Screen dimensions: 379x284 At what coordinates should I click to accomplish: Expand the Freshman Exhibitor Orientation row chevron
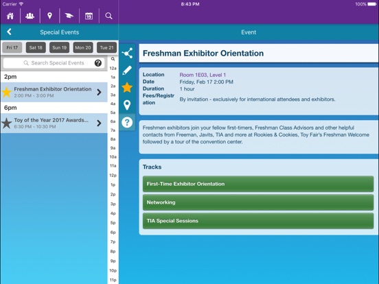click(x=99, y=92)
